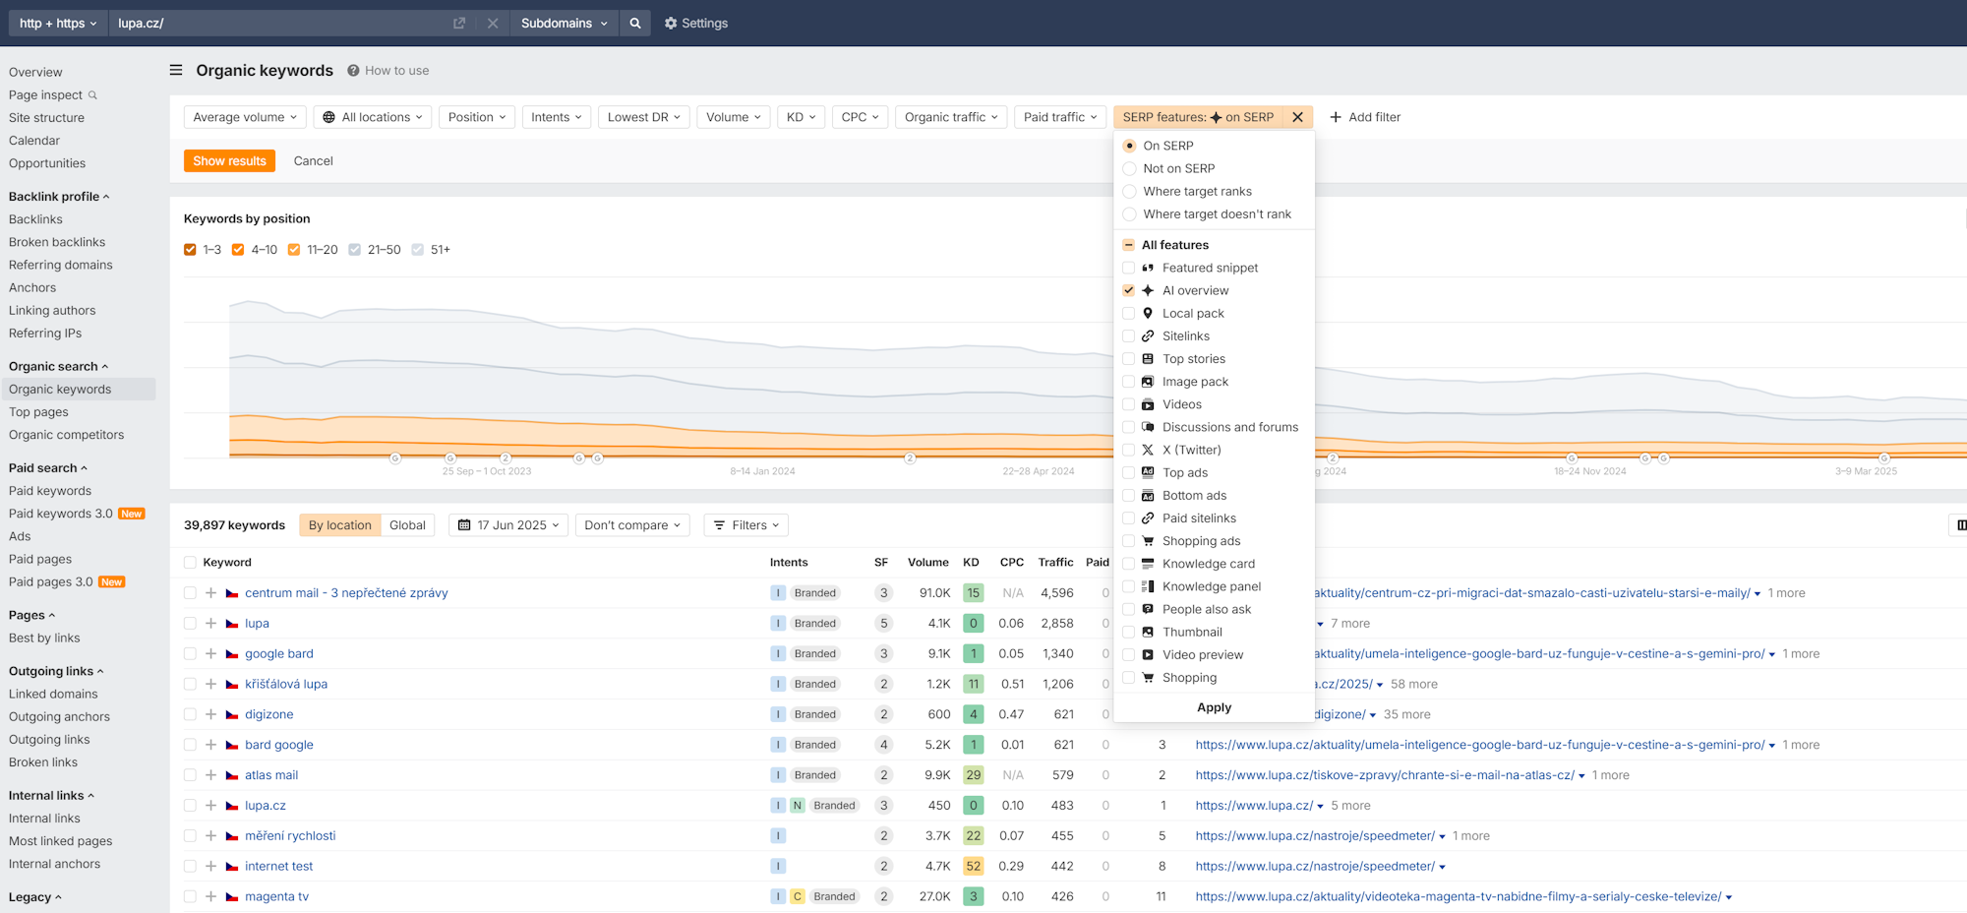Click the columns layout icon at table right
This screenshot has width=1967, height=913.
tap(1960, 525)
